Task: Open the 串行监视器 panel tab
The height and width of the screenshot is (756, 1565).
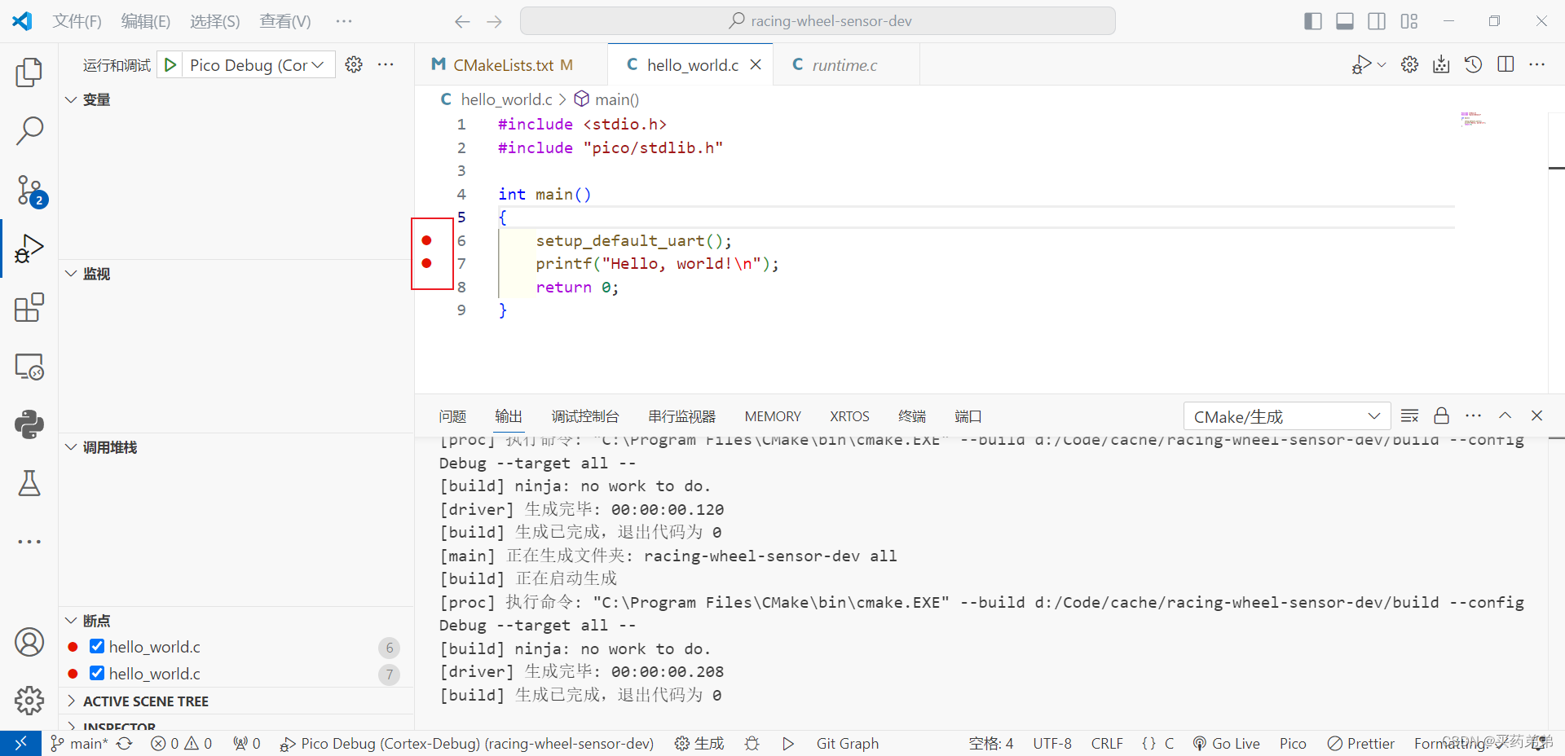Action: click(x=681, y=415)
